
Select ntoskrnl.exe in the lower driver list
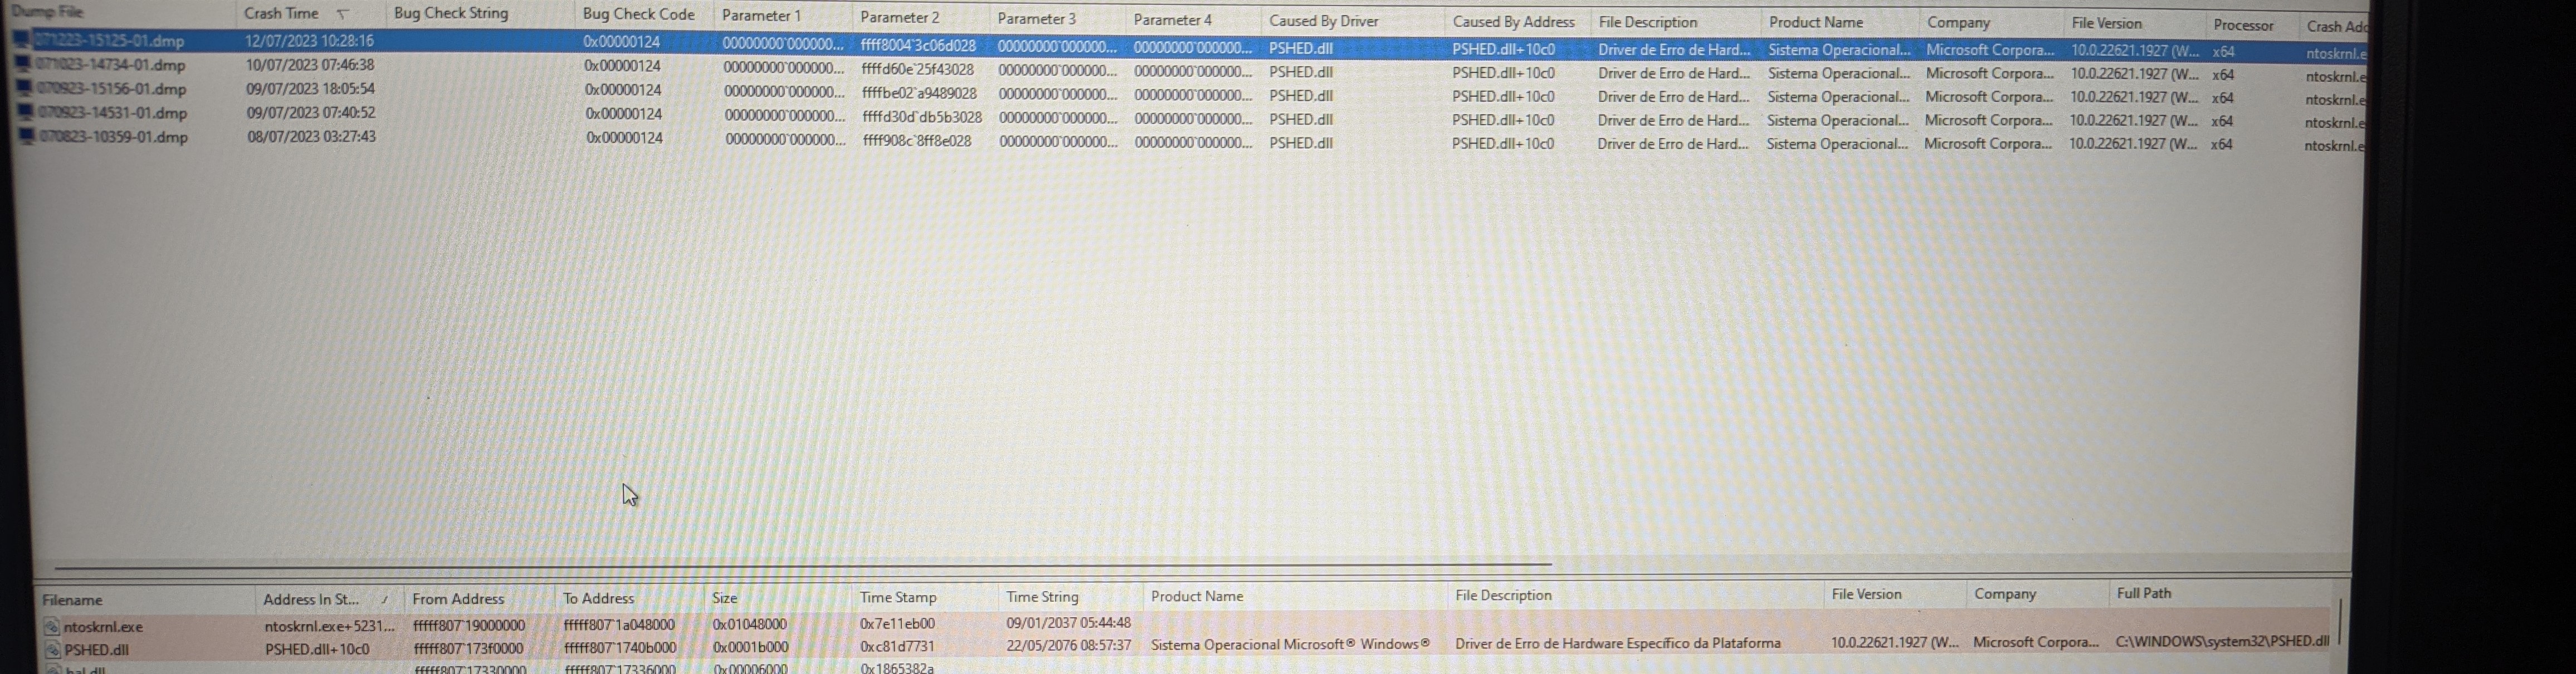103,627
